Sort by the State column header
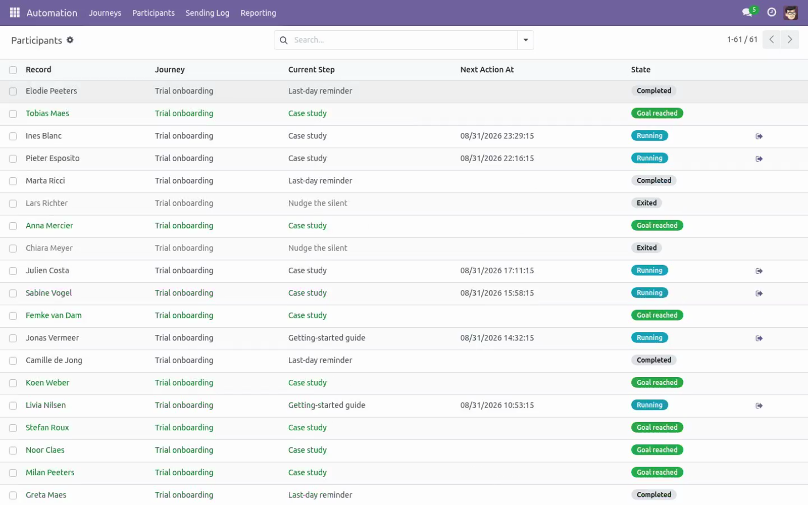 [640, 70]
